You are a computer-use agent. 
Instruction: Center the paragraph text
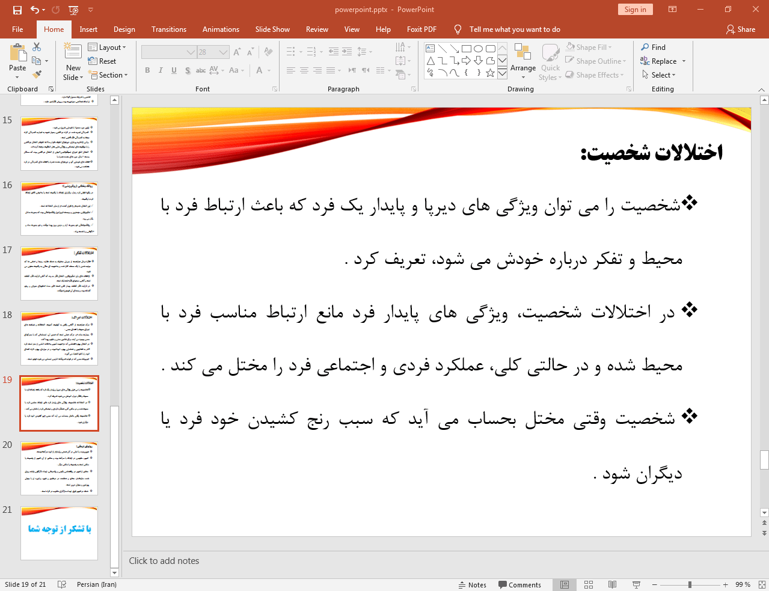(304, 70)
